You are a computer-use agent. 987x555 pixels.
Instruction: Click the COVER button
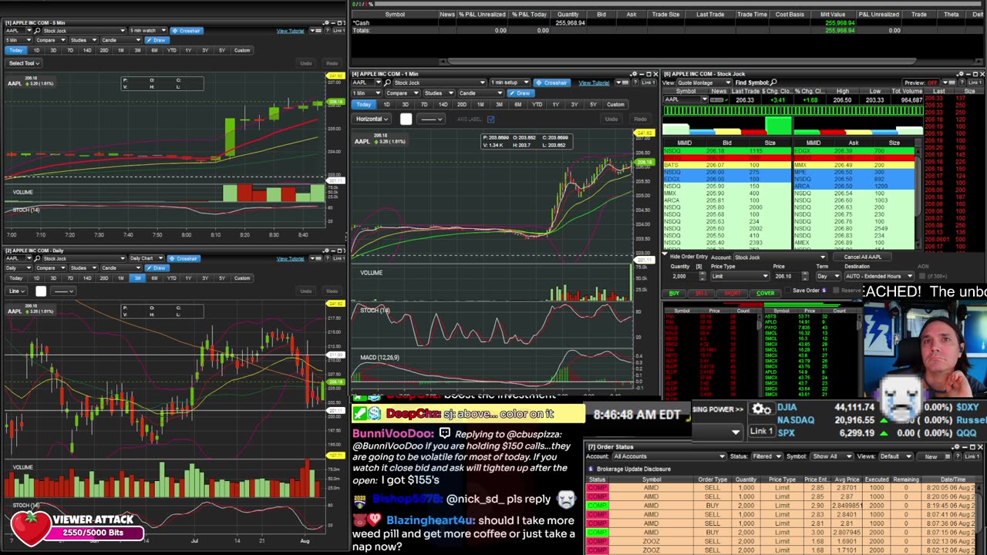coord(765,294)
